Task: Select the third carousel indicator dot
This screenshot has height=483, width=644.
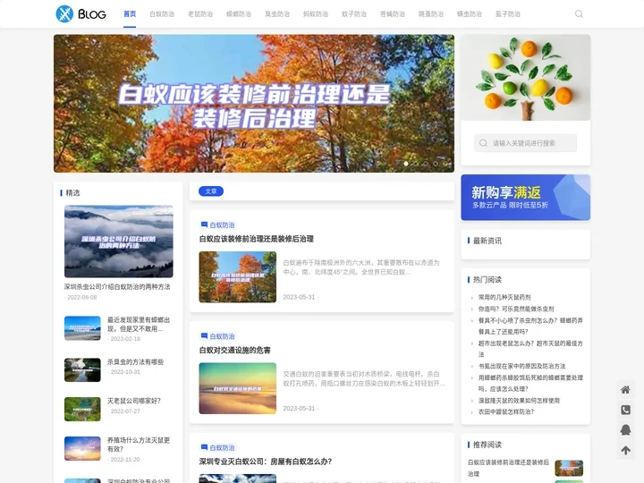Action: point(426,164)
